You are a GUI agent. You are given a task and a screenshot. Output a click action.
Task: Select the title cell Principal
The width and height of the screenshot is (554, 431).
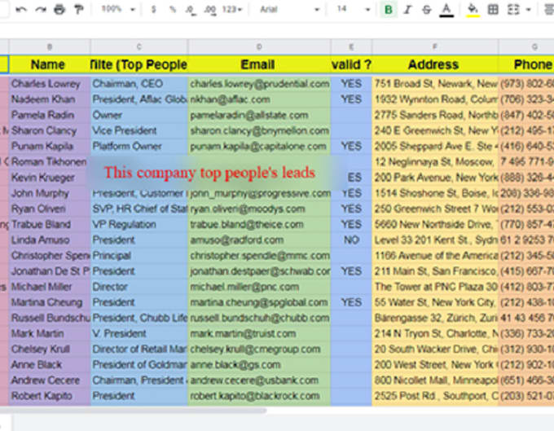pyautogui.click(x=138, y=255)
